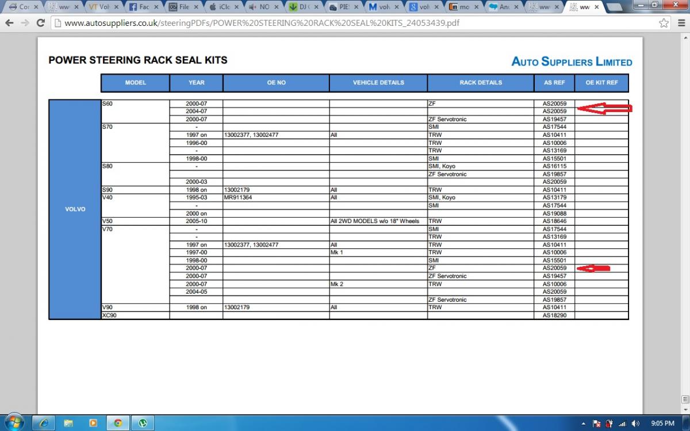Open Windows Explorer from the taskbar
This screenshot has width=690, height=431.
[68, 423]
